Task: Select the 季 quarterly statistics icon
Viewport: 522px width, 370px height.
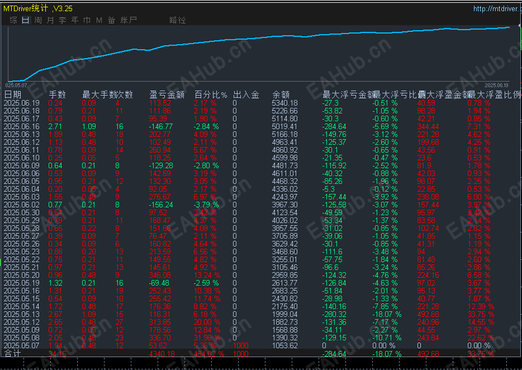Action: pyautogui.click(x=61, y=20)
